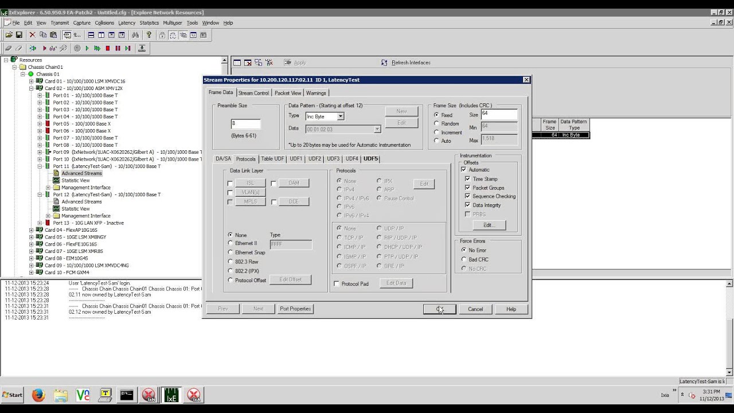Uncheck the Time Stamp checkbox
The height and width of the screenshot is (413, 734).
[x=467, y=179]
